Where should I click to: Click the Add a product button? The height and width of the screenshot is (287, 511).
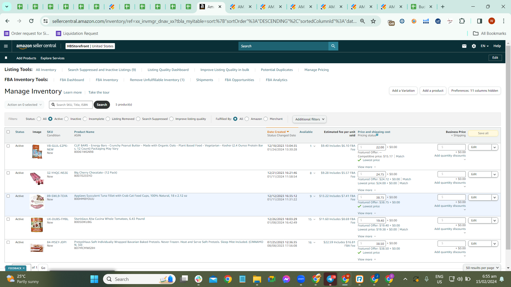(x=433, y=91)
